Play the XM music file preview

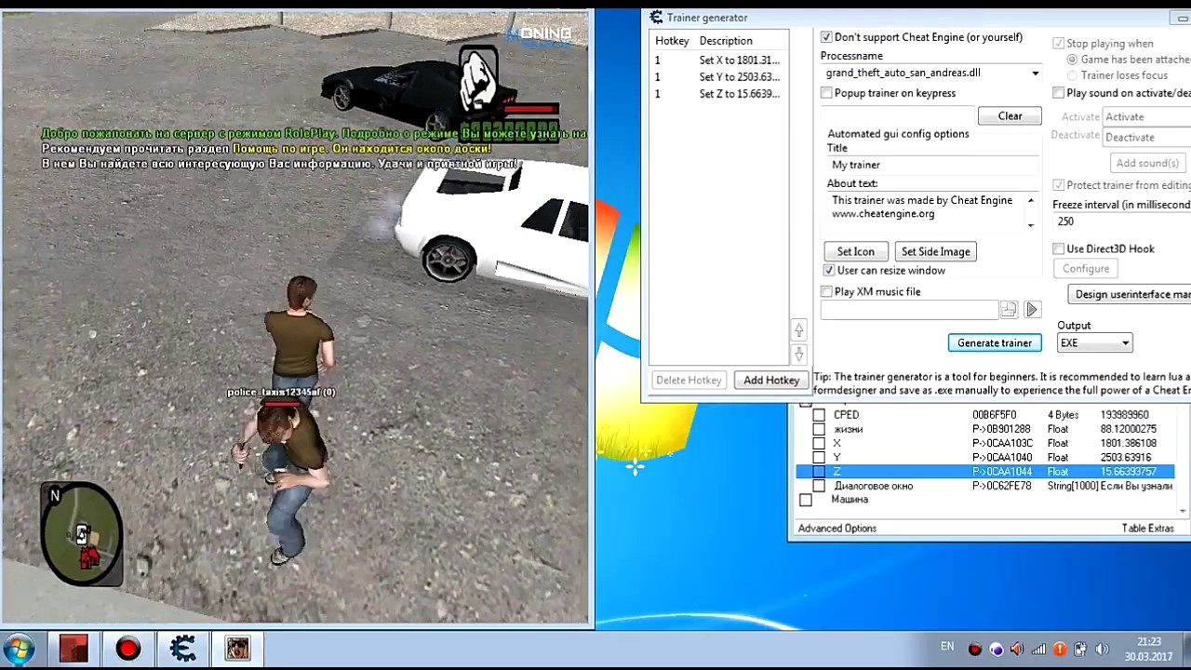1032,310
